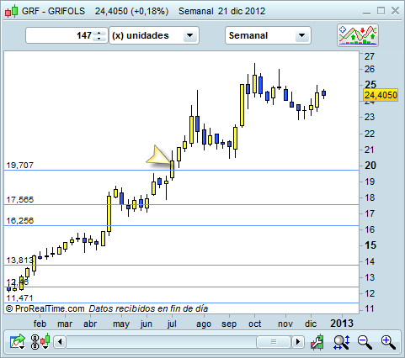Click the Semanal 21 dic 2012 title text
The image size is (405, 358).
point(221,11)
